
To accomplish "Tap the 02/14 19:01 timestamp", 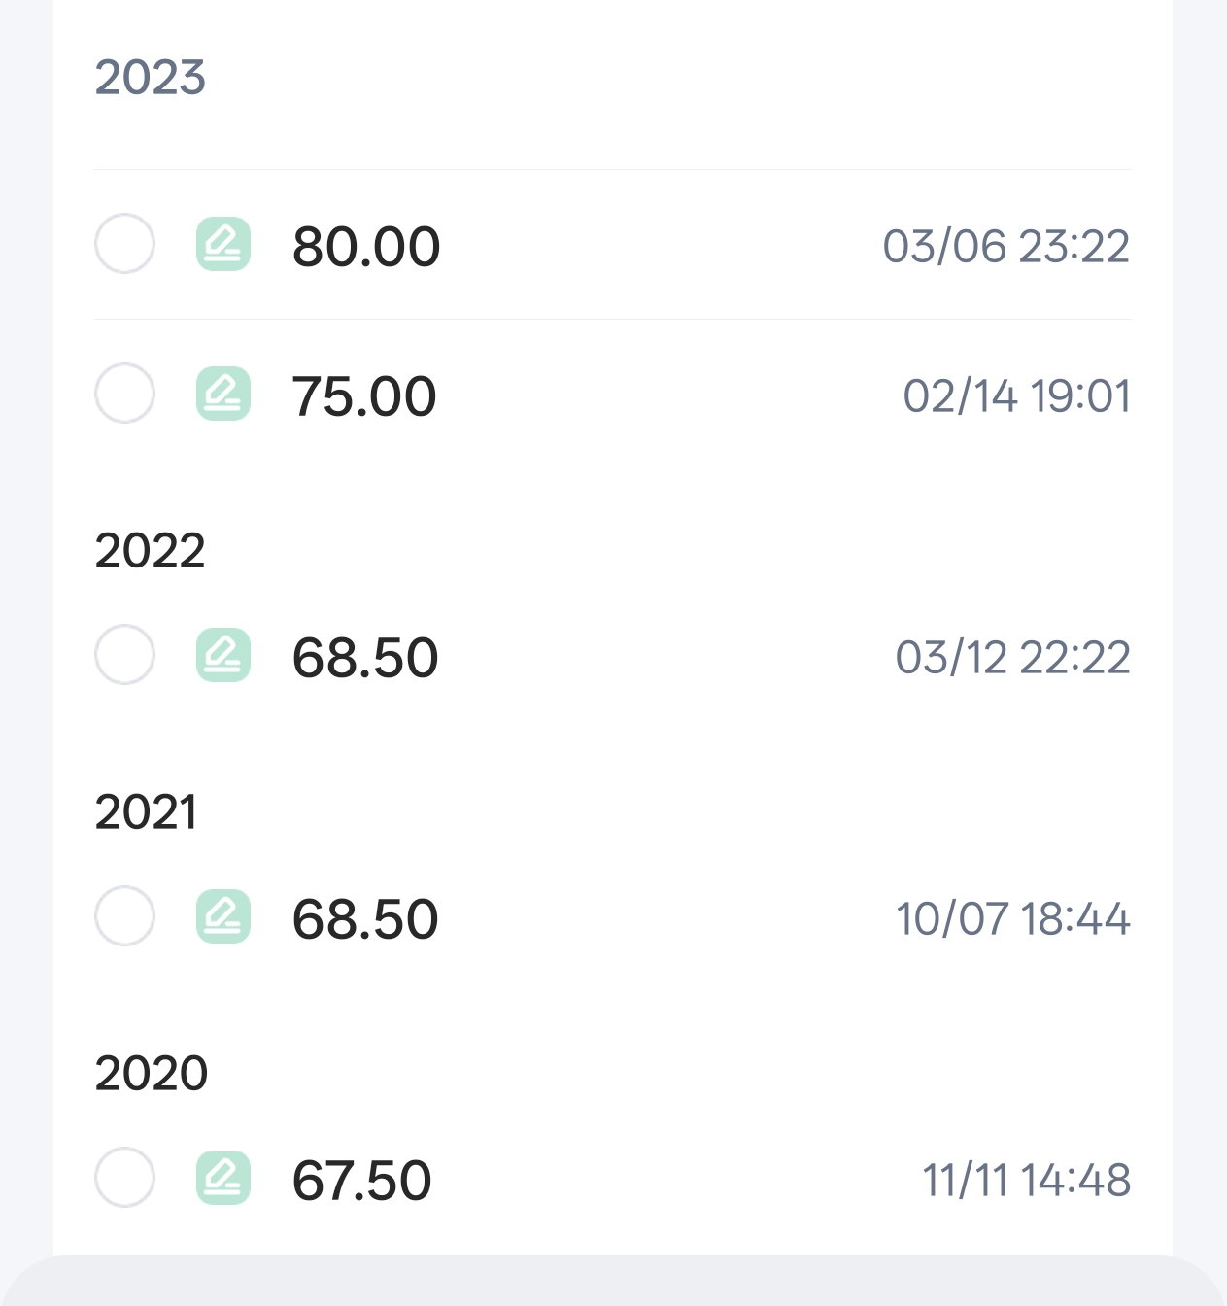I will (1017, 395).
